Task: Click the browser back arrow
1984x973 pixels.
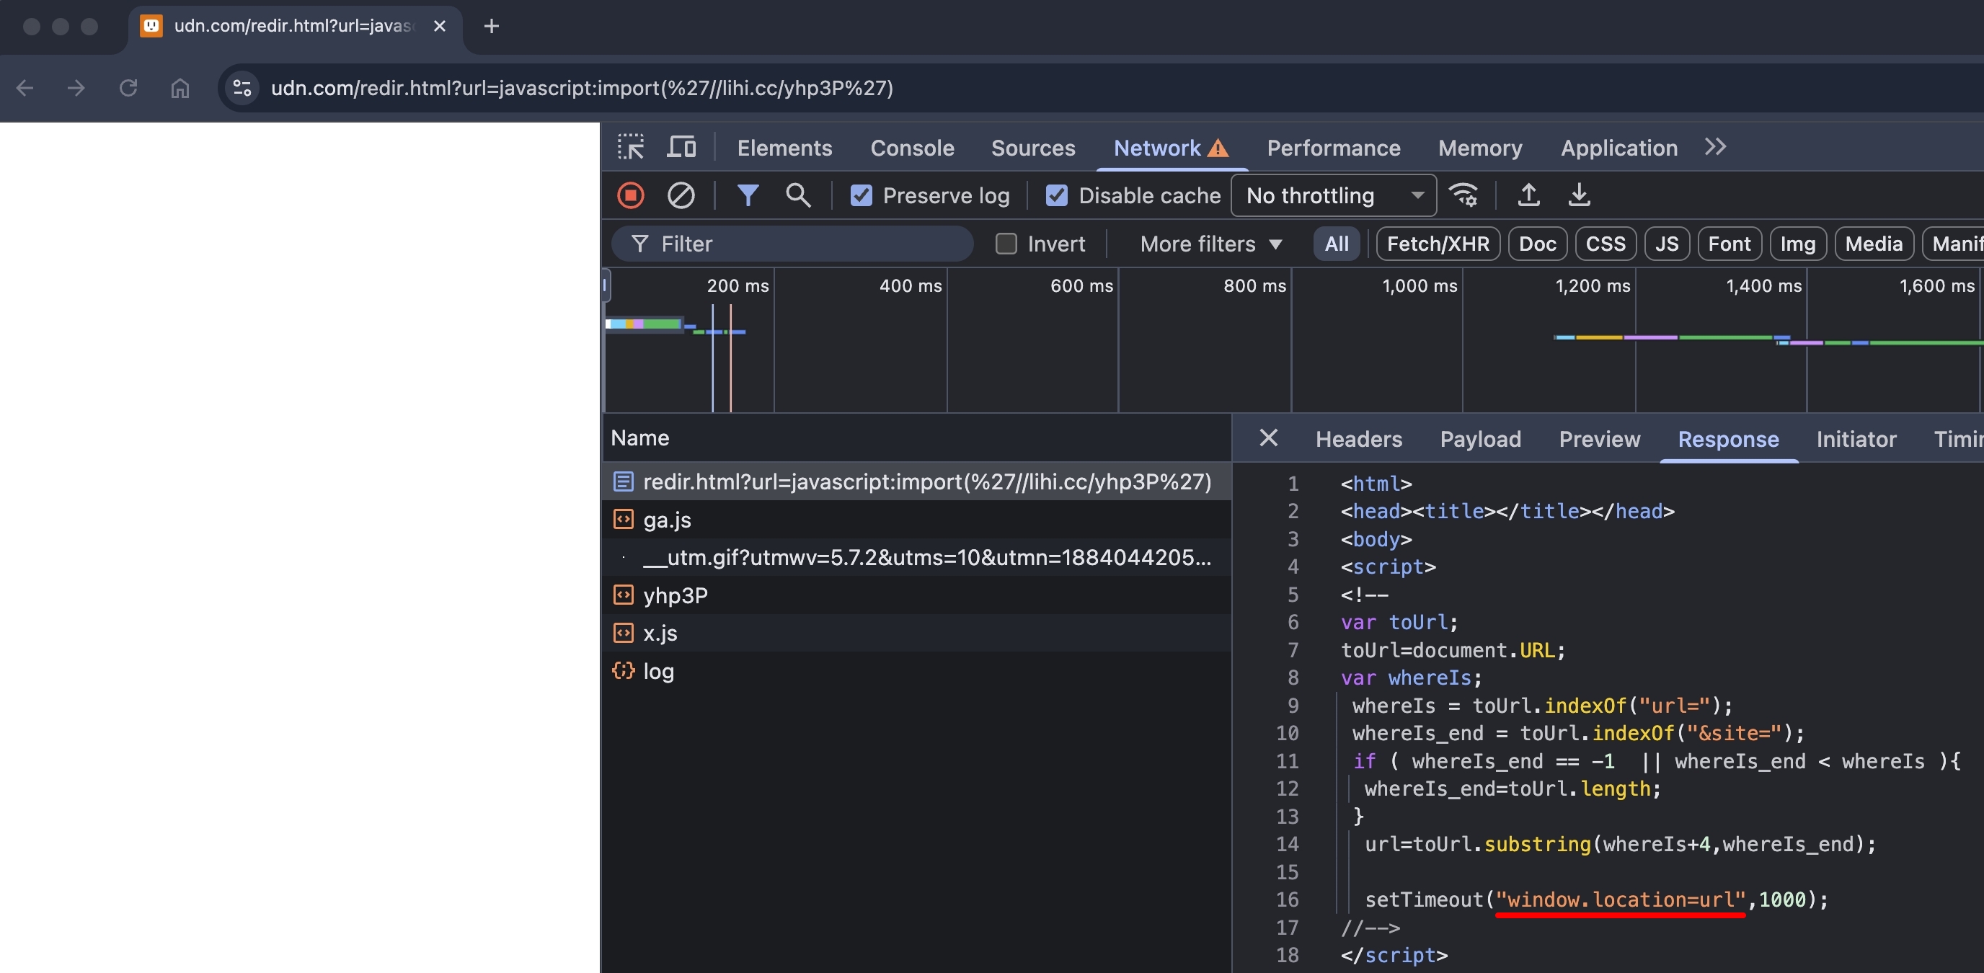Action: pos(25,88)
